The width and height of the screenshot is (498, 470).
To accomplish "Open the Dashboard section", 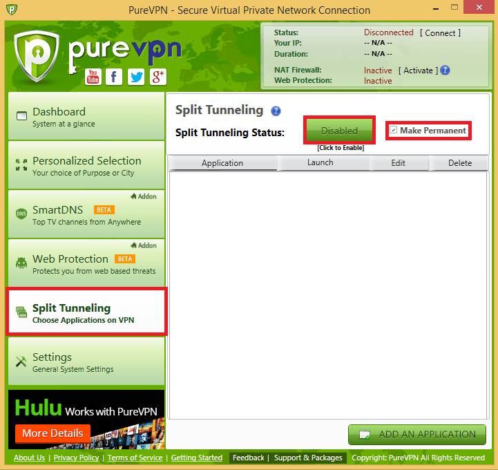I will (86, 116).
